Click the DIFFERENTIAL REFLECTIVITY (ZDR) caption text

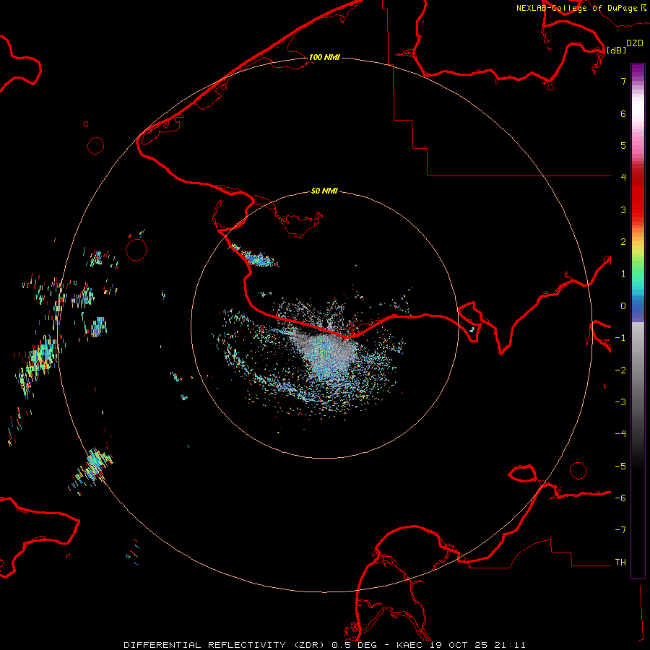pos(225,645)
